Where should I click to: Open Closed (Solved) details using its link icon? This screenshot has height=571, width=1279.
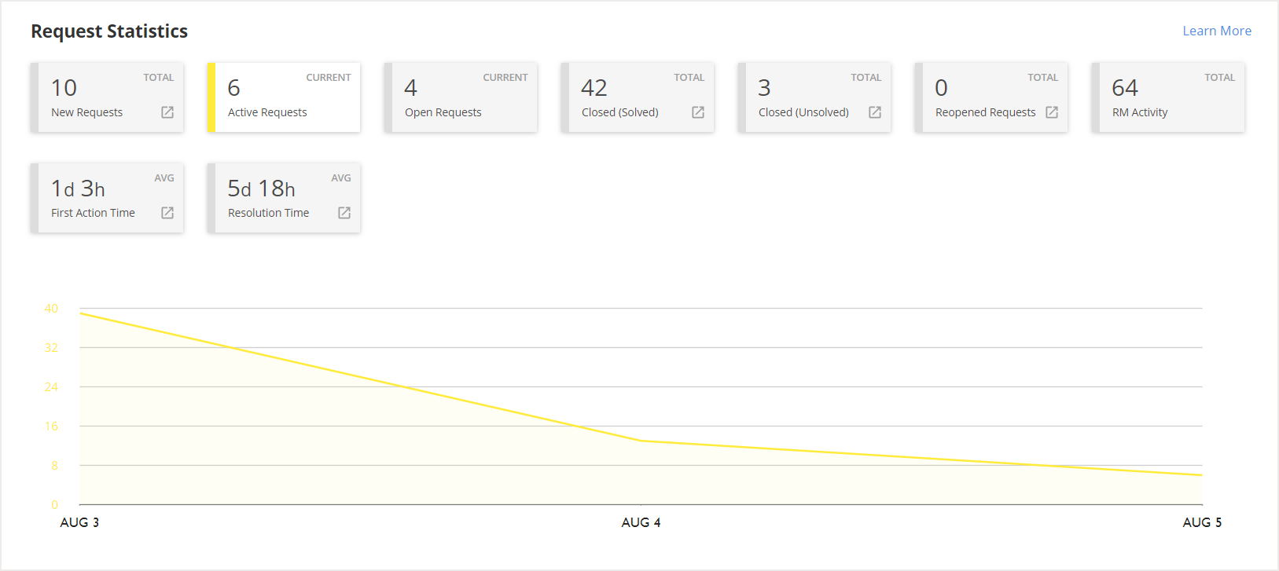pyautogui.click(x=697, y=112)
